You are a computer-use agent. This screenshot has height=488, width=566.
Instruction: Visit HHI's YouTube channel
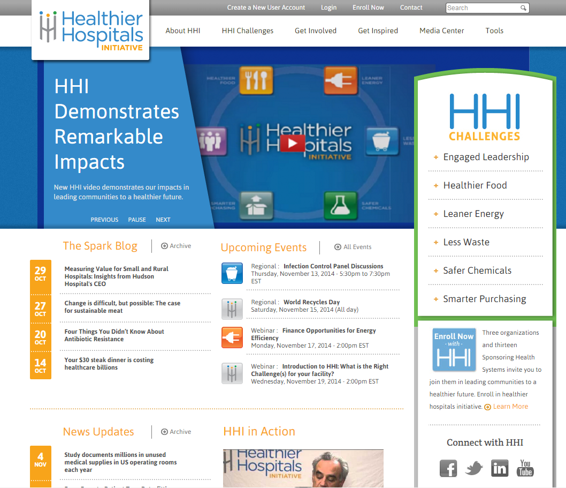525,468
